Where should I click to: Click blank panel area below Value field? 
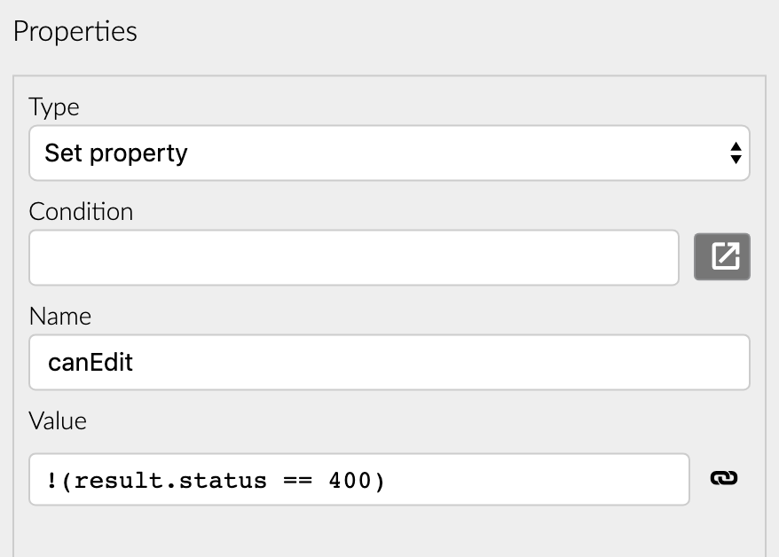pos(389,532)
